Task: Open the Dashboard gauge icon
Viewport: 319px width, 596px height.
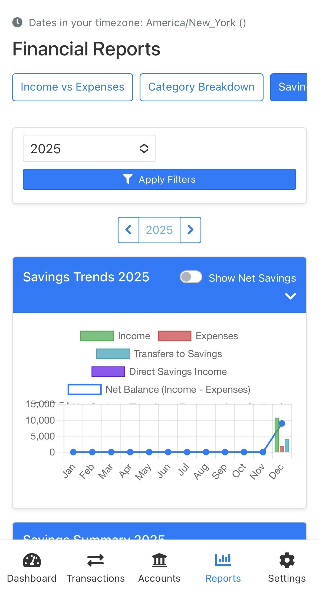Action: [32, 560]
